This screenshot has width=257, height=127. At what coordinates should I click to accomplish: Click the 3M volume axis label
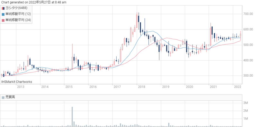click(245, 103)
